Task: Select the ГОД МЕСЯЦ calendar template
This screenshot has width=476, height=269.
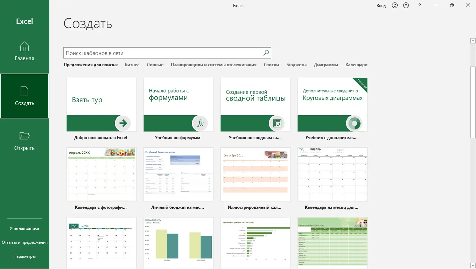Action: (x=101, y=243)
